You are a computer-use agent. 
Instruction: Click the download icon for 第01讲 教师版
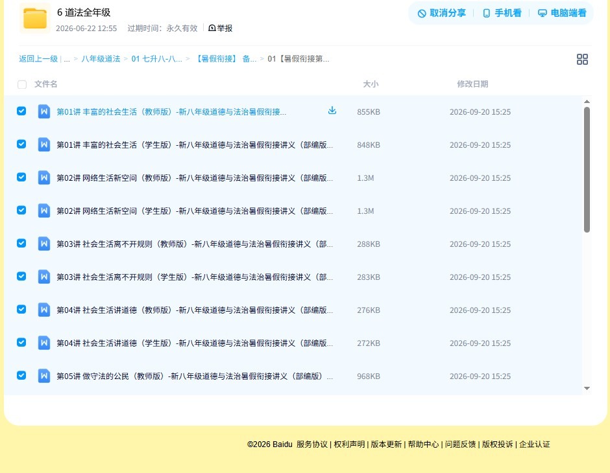332,111
